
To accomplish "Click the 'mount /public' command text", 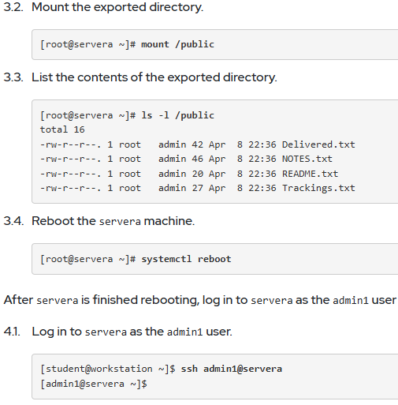I will coord(177,44).
